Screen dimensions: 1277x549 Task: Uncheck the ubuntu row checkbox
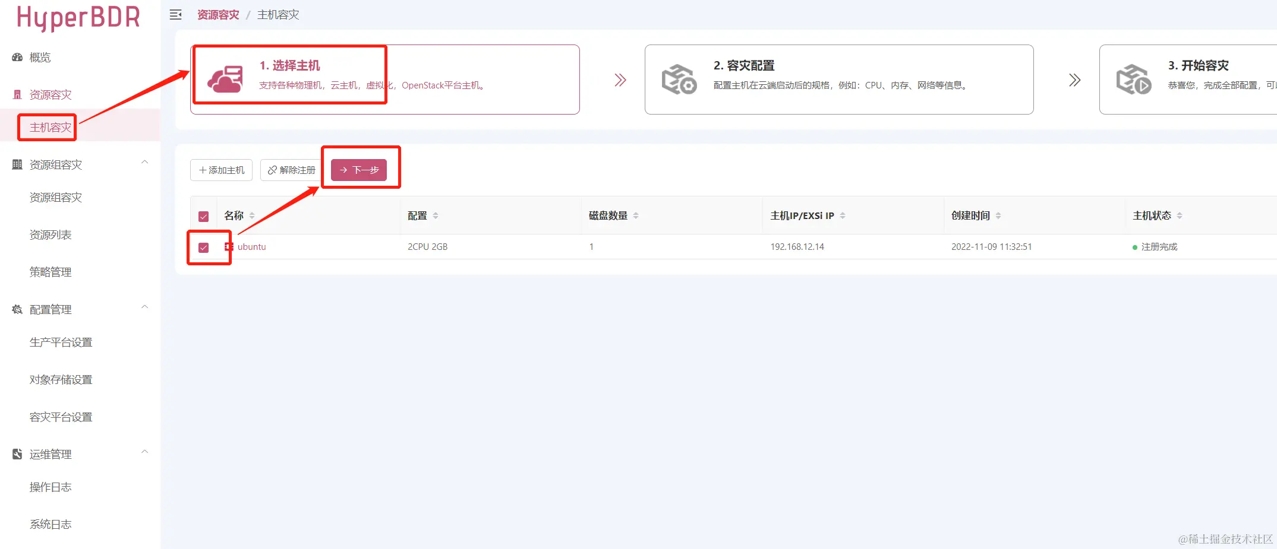(x=204, y=247)
